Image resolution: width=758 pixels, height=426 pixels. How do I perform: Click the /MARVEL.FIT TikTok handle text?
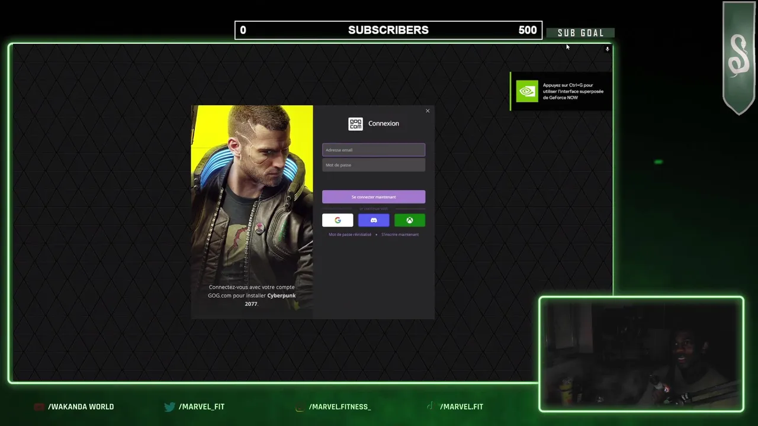(x=461, y=406)
